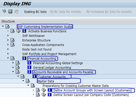Execute Activate Business Functions clock icon

click(x=19, y=31)
